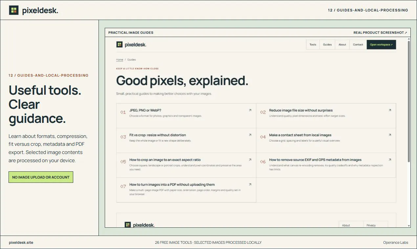417x249 pixels.
Task: Click the arrow icon for remove EXIF and GPS guide
Action: click(390, 160)
